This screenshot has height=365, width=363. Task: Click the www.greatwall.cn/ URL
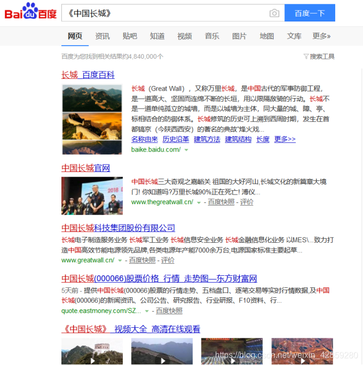tap(88, 260)
